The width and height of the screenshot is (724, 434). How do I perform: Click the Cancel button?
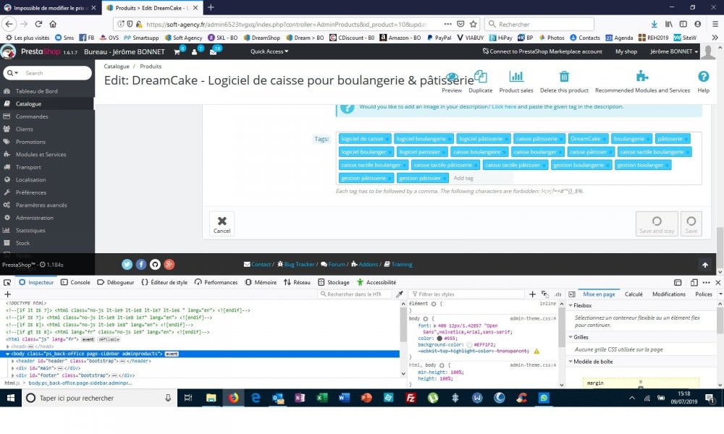[222, 224]
